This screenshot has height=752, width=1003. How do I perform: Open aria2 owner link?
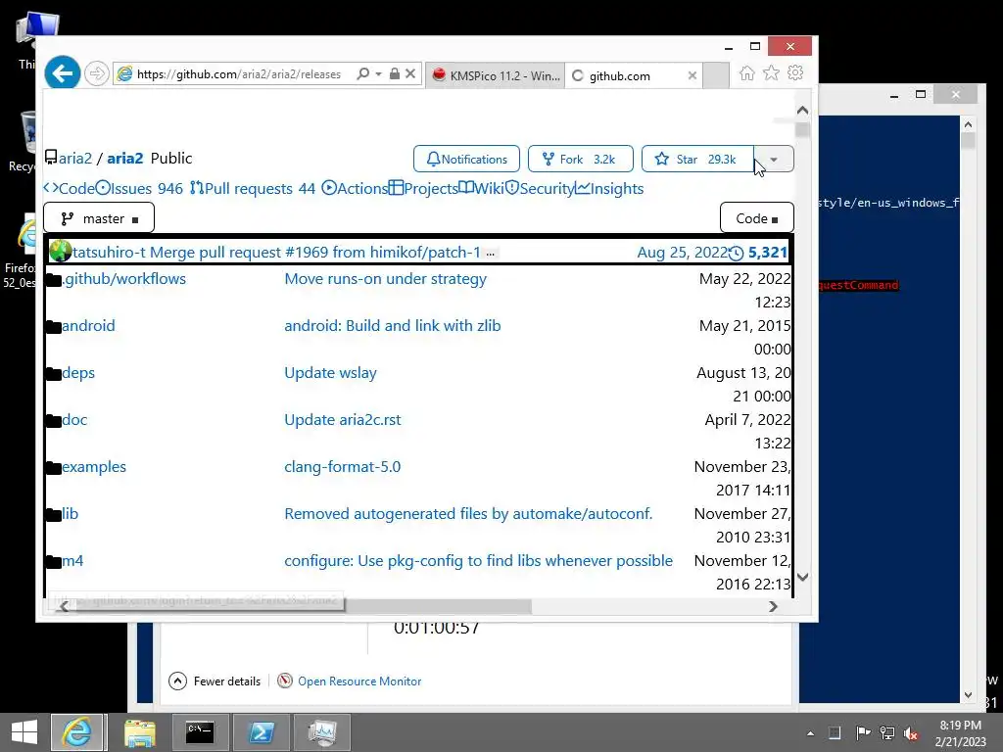point(75,158)
